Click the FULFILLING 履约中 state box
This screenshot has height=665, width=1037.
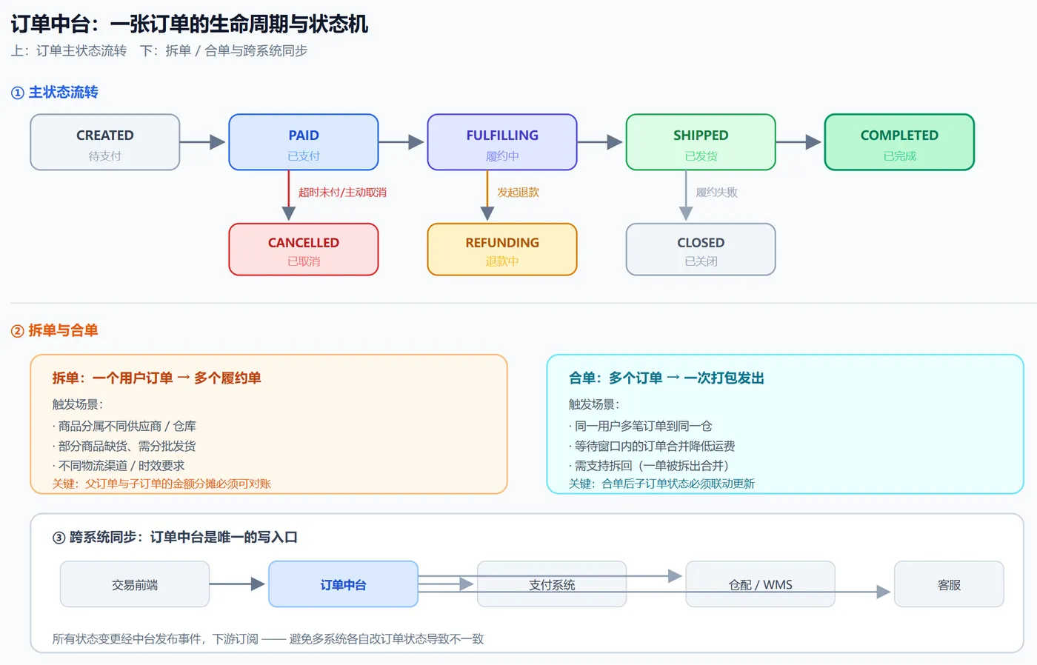[502, 142]
